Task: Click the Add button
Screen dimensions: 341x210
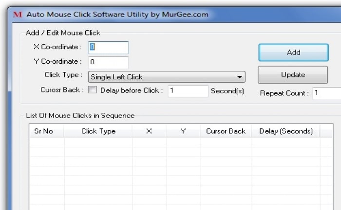Action: tap(293, 52)
